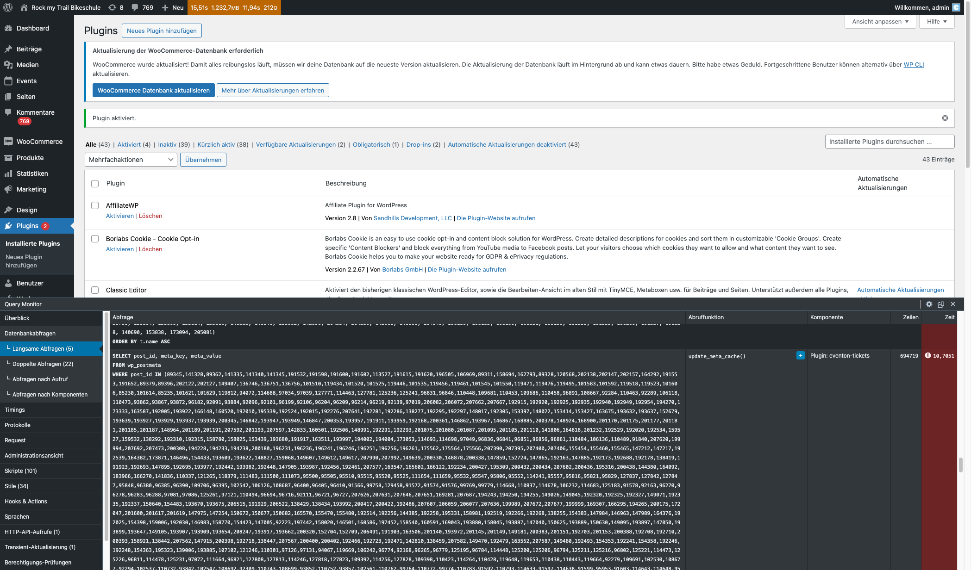Close the Query Monitor panel

(953, 304)
